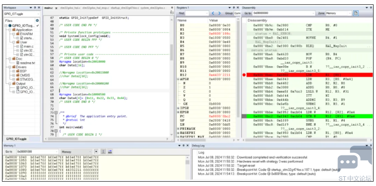Switch to the startup_stm32g474xx.s editor tab
The image size is (376, 186).
coord(124,8)
